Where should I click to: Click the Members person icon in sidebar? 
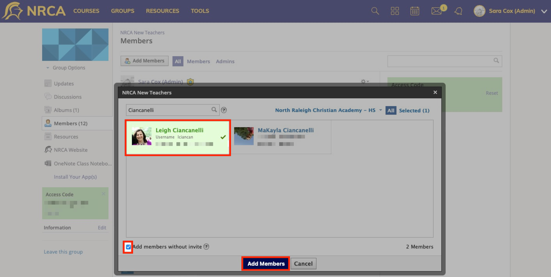point(48,123)
